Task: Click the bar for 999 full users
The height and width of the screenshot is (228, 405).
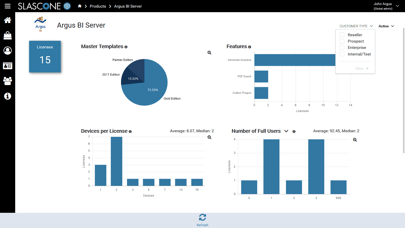Action: click(338, 187)
